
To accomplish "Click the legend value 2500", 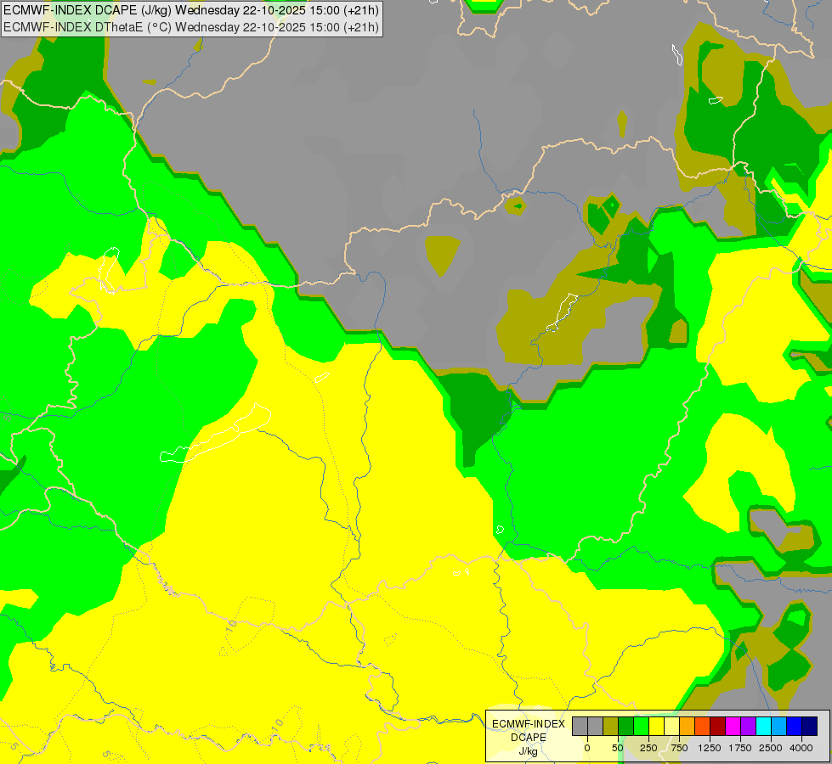I will [x=771, y=748].
